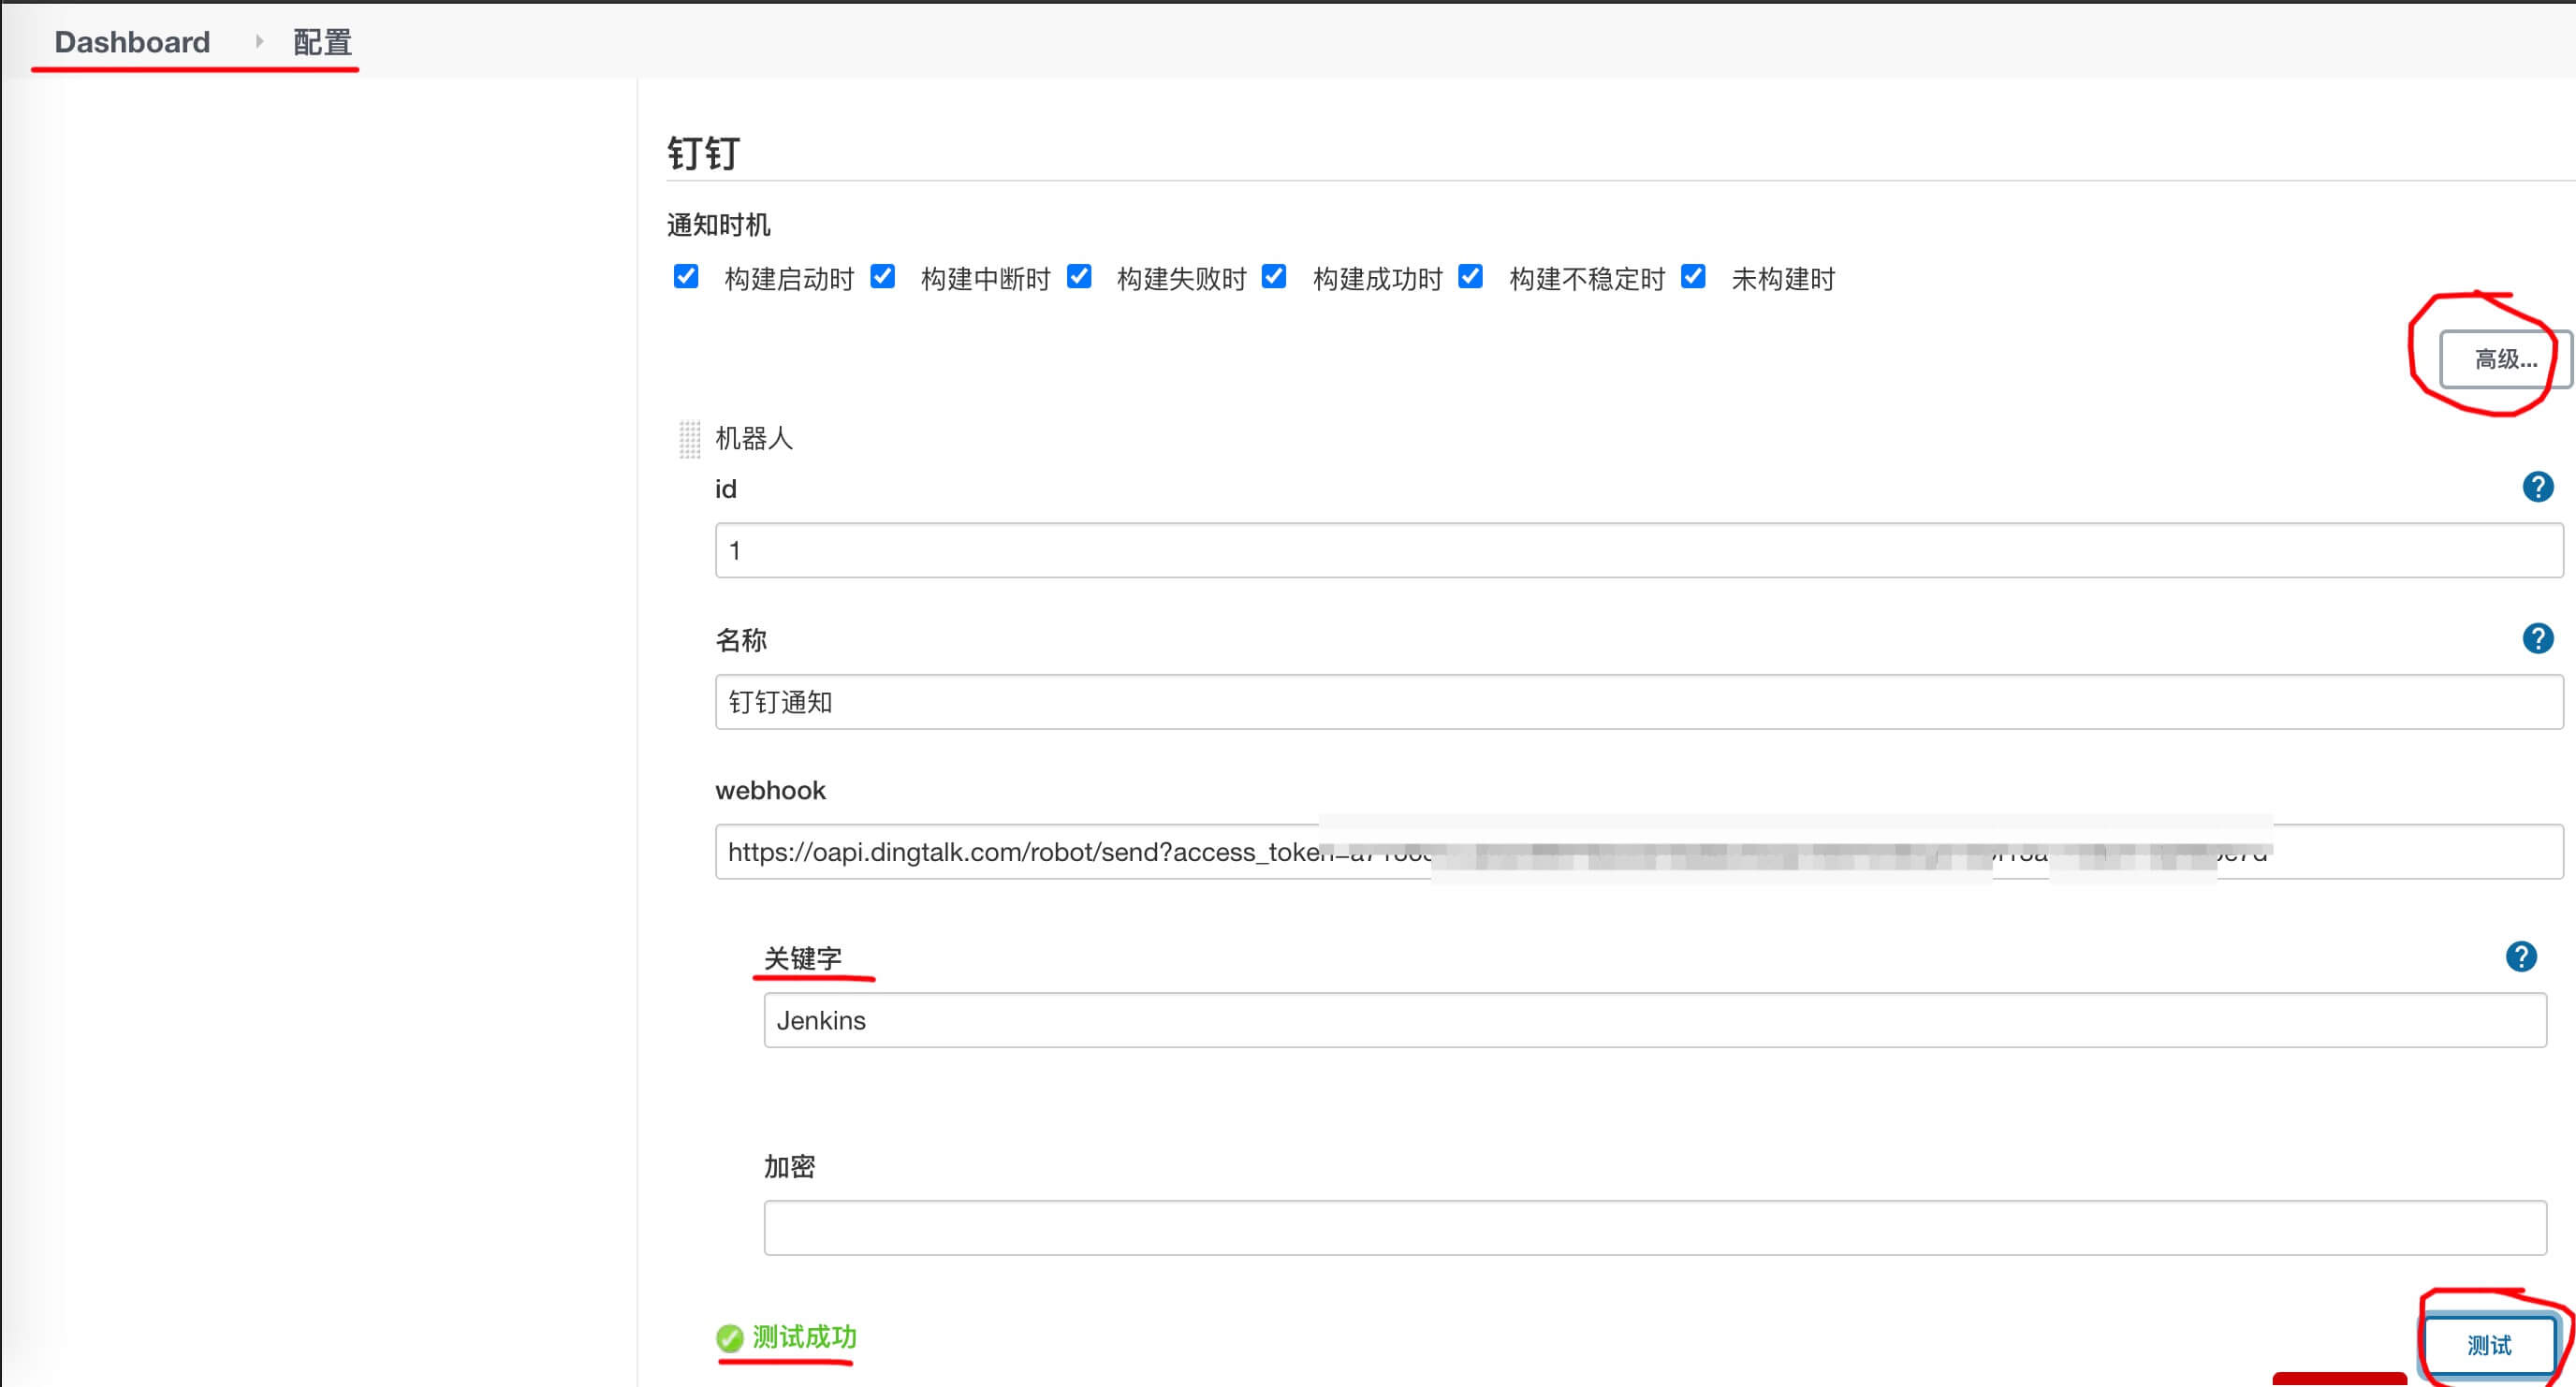The image size is (2576, 1387).
Task: Toggle the 构建中断时 checkbox
Action: (882, 277)
